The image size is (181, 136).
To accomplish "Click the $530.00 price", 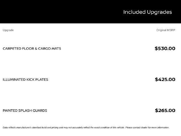I will tap(165, 48).
